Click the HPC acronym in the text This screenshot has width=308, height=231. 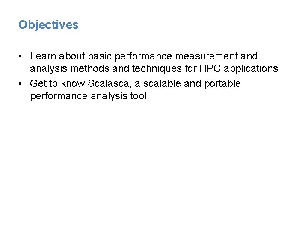point(210,68)
